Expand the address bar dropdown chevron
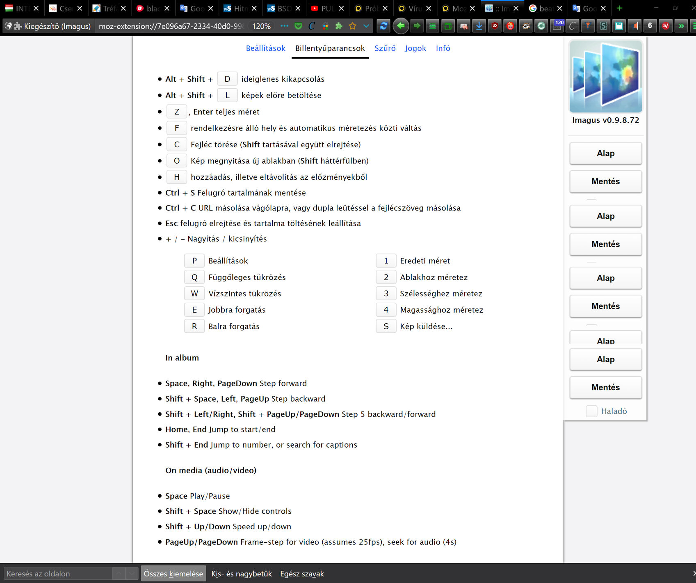The height and width of the screenshot is (583, 696). (366, 26)
